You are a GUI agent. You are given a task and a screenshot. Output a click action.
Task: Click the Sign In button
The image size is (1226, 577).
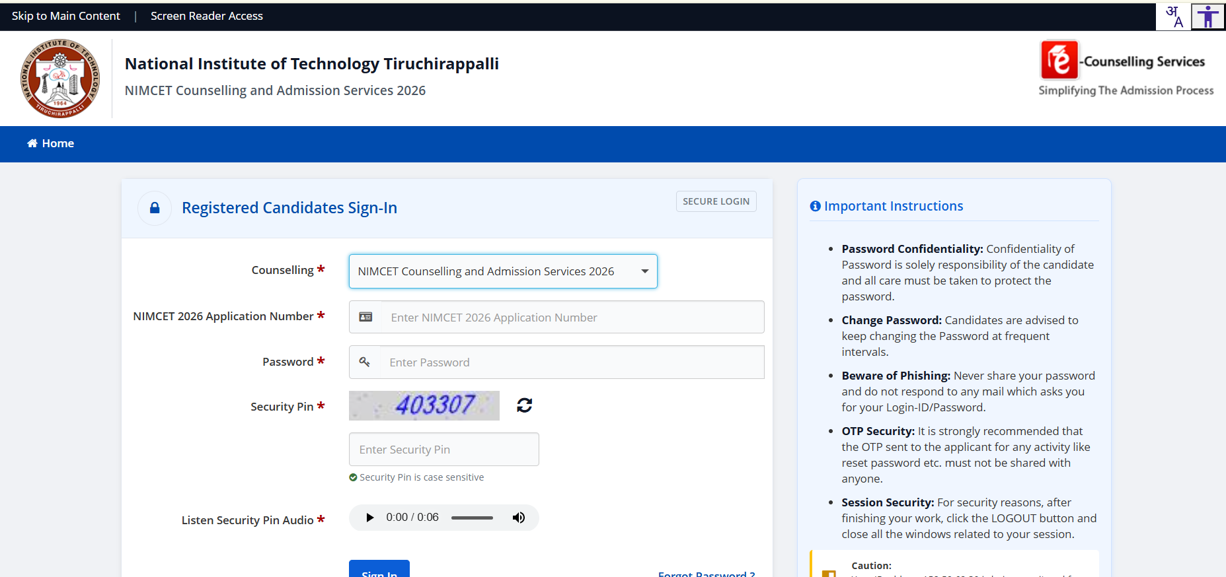click(379, 568)
